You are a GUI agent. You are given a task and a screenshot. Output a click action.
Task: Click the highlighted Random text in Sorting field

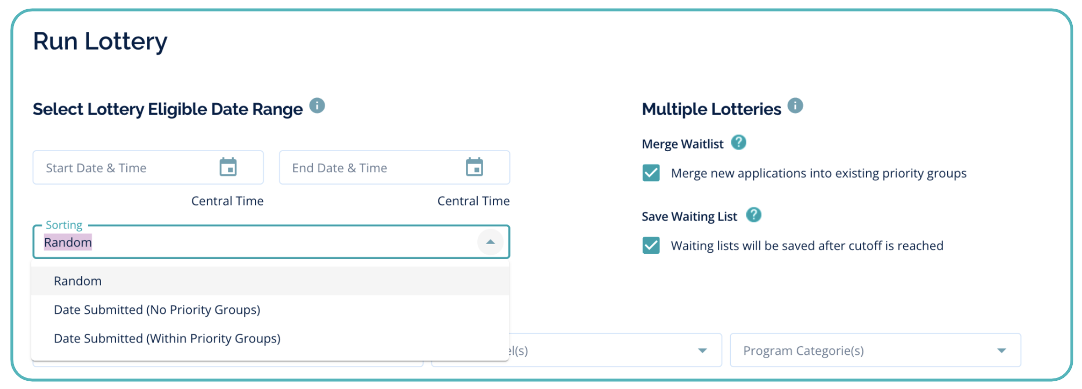[x=68, y=242]
